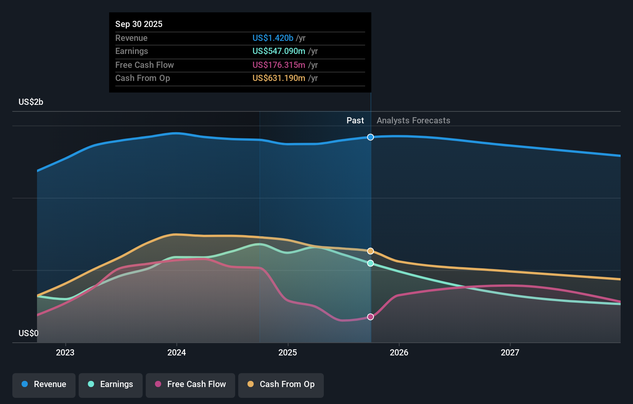Toggle the Cash From Op series

coord(281,385)
